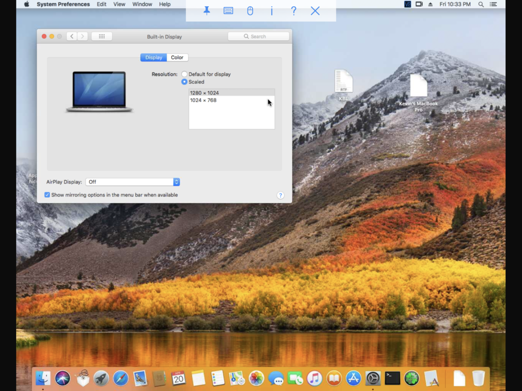This screenshot has width=522, height=391.
Task: Open the keyboard icon in the remote toolbar
Action: (228, 10)
